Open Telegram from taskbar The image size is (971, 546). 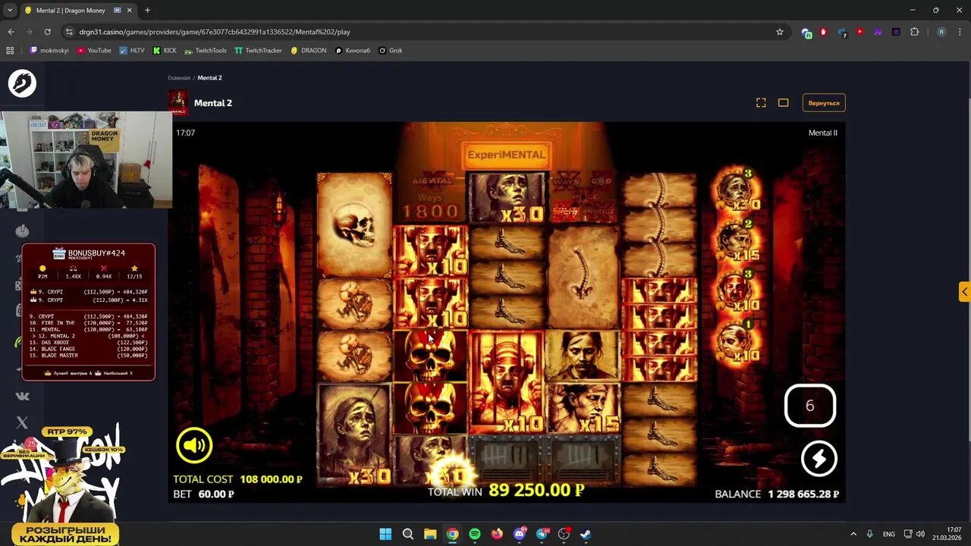[542, 534]
